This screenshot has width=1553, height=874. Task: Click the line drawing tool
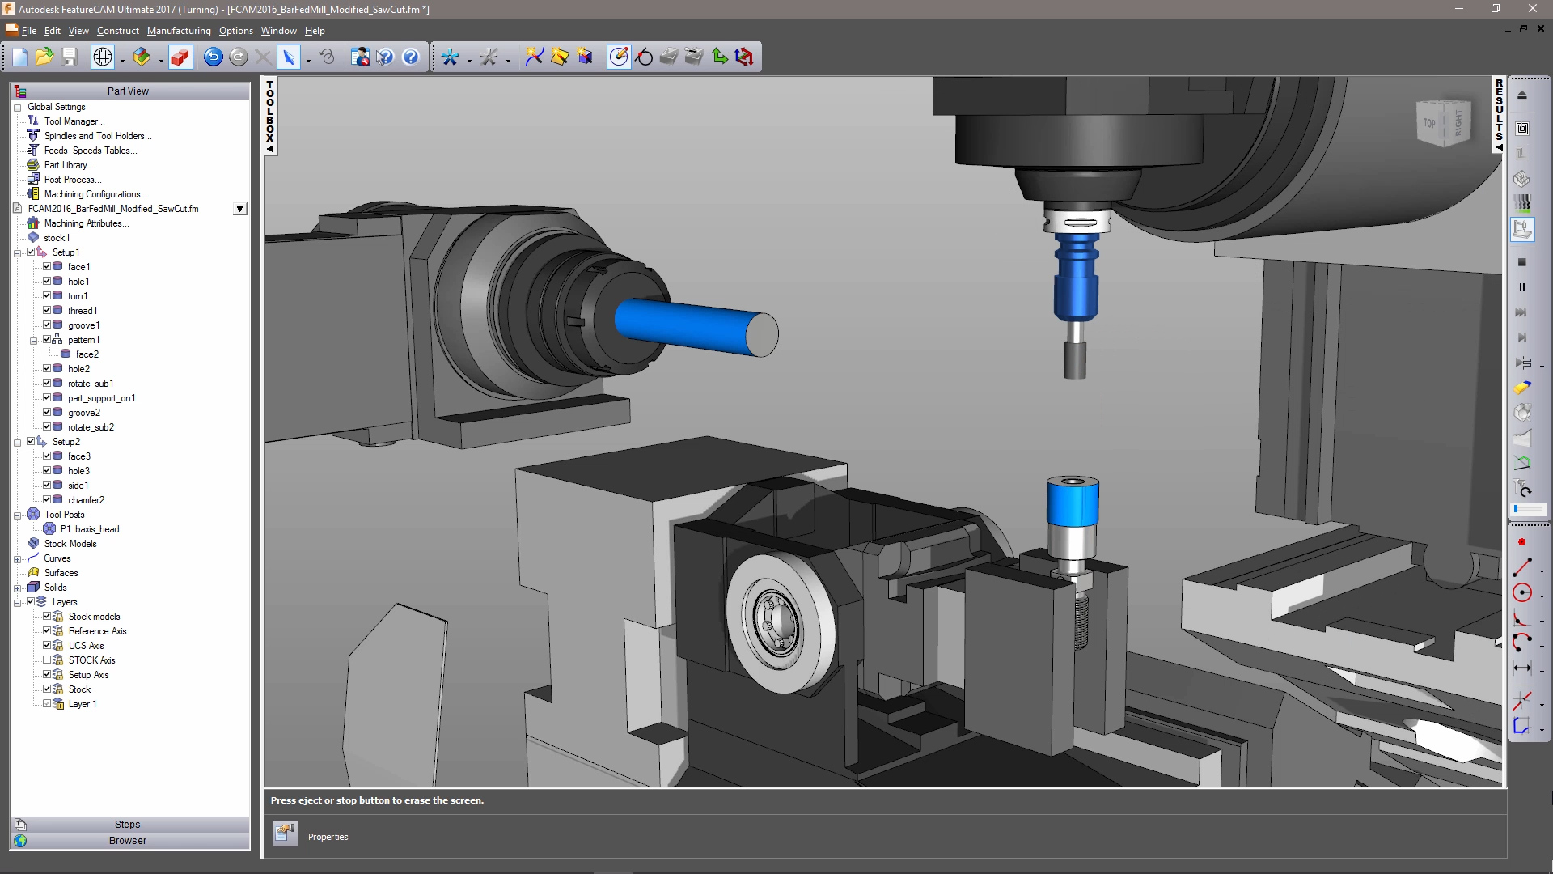point(1521,567)
